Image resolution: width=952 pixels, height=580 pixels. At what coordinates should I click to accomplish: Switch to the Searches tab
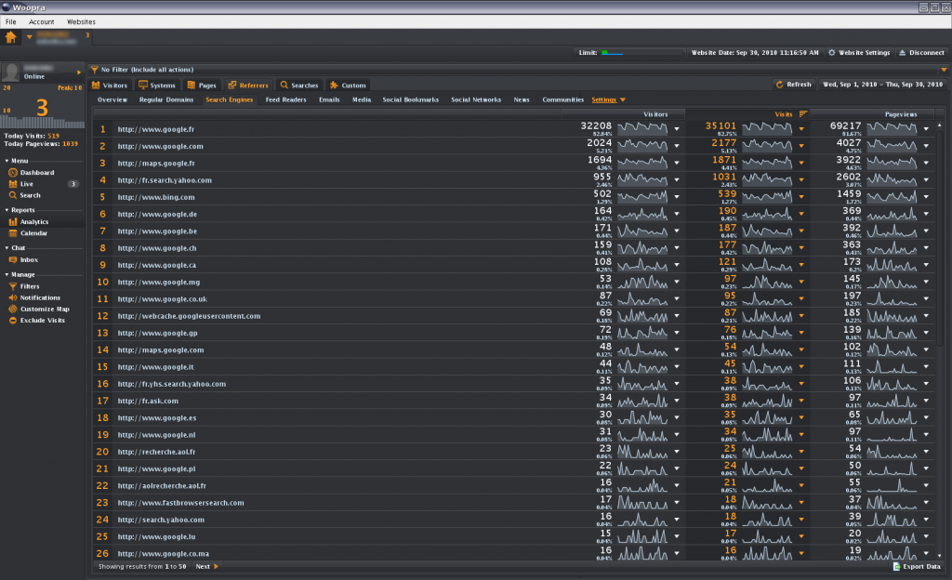point(299,85)
